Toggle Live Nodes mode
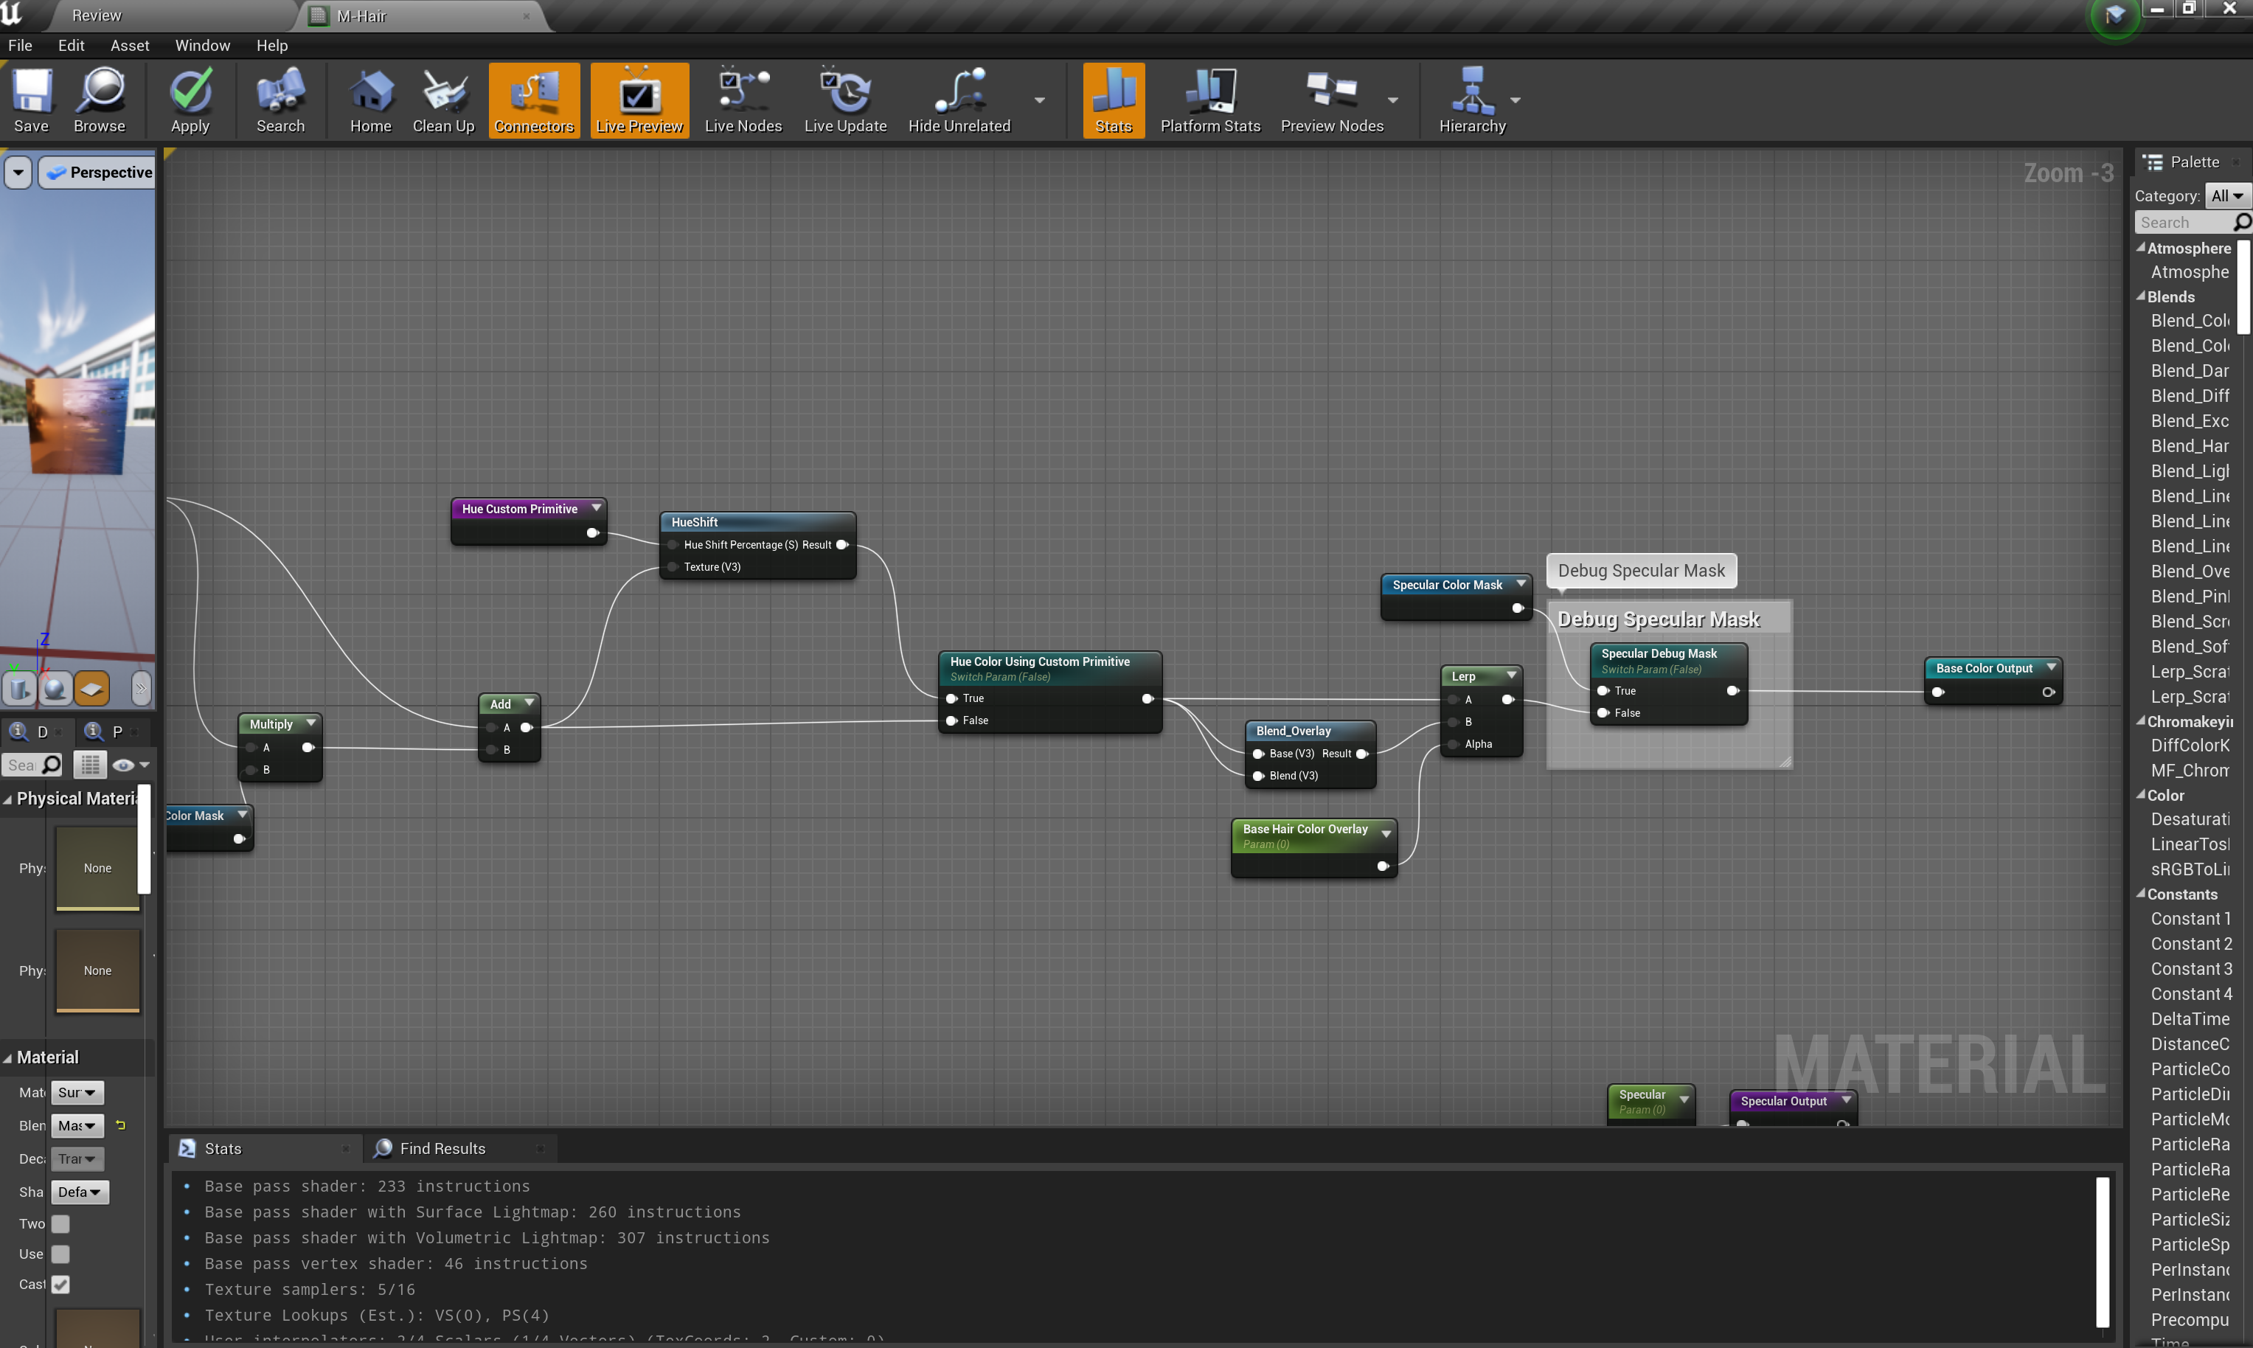 click(x=743, y=101)
